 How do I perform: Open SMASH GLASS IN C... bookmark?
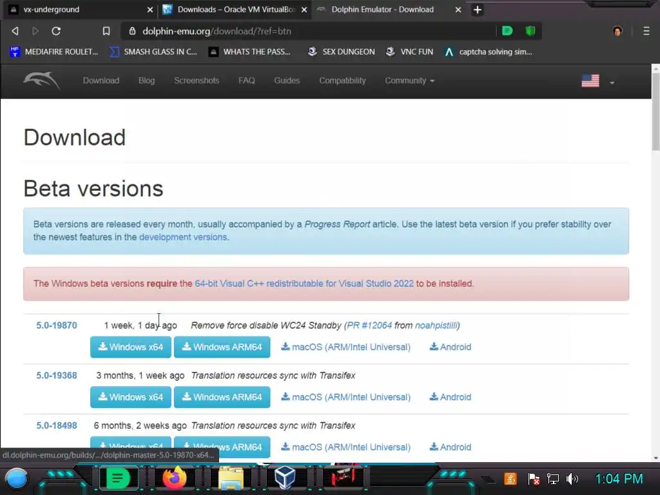153,52
